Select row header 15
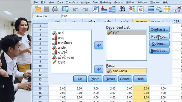Viewport: 182px width, 102px height. [40, 88]
